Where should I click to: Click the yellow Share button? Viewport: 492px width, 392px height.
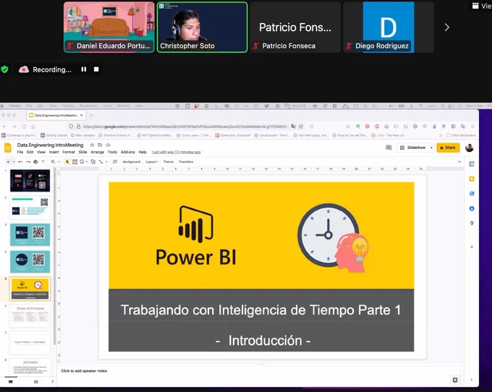coord(448,148)
